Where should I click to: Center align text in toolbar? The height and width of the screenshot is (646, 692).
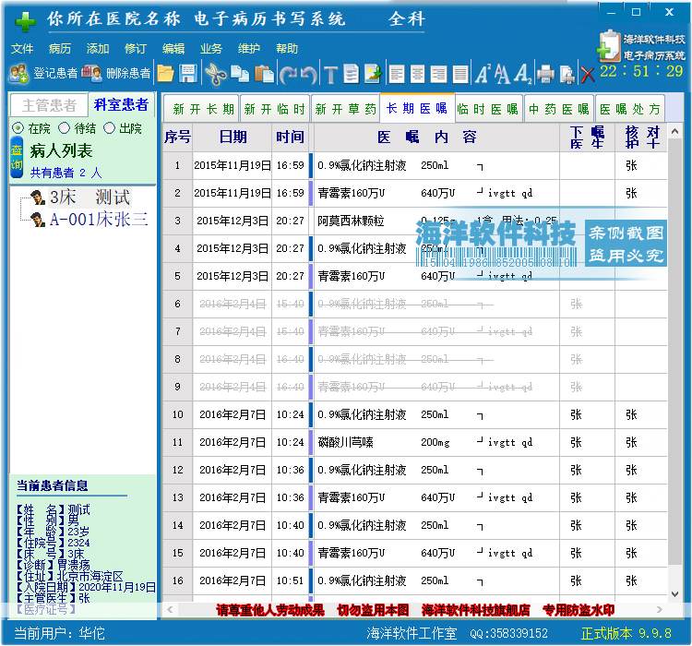point(417,74)
